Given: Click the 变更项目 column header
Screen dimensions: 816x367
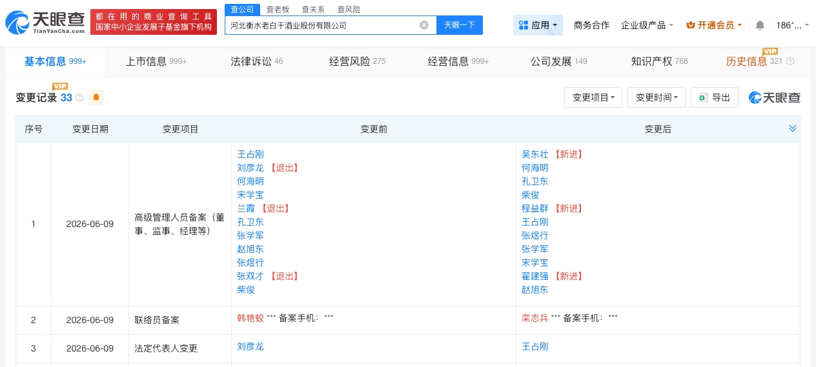Looking at the screenshot, I should point(181,129).
